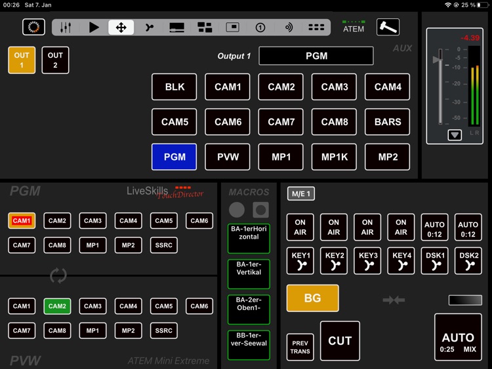Image resolution: width=492 pixels, height=369 pixels.
Task: Tap the three-dashes toolbar icon
Action: [316, 28]
